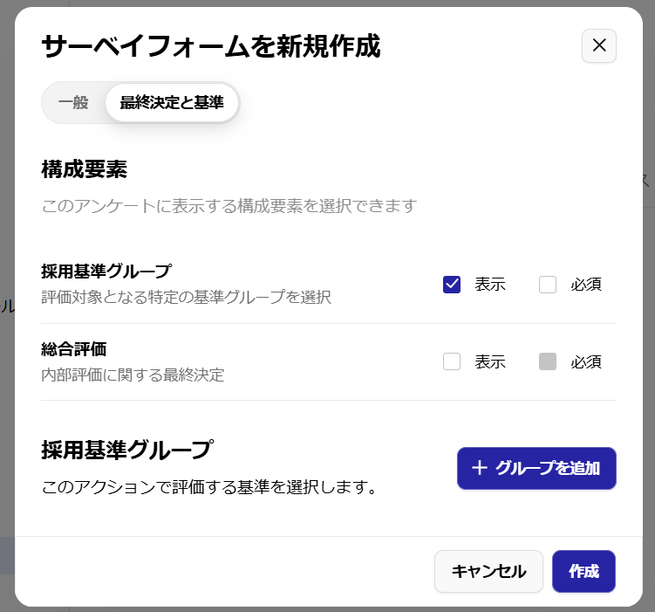655x612 pixels.
Task: Close the サーベイフォームを新規作成 dialog with X
Action: [598, 45]
